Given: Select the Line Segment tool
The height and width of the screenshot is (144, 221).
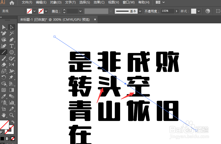Looking at the screenshot, I should coord(4,52).
